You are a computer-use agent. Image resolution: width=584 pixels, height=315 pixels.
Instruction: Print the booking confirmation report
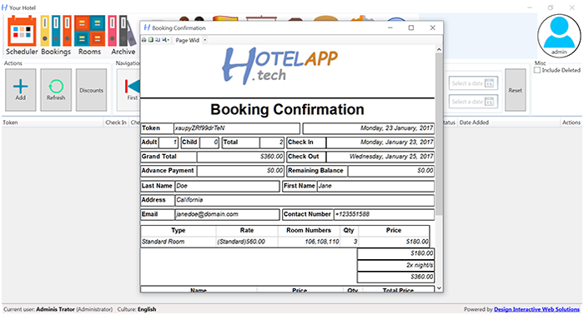click(144, 40)
